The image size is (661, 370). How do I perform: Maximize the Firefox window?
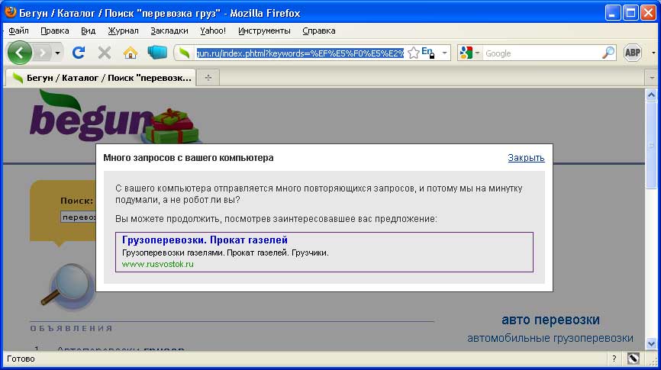tap(630, 13)
